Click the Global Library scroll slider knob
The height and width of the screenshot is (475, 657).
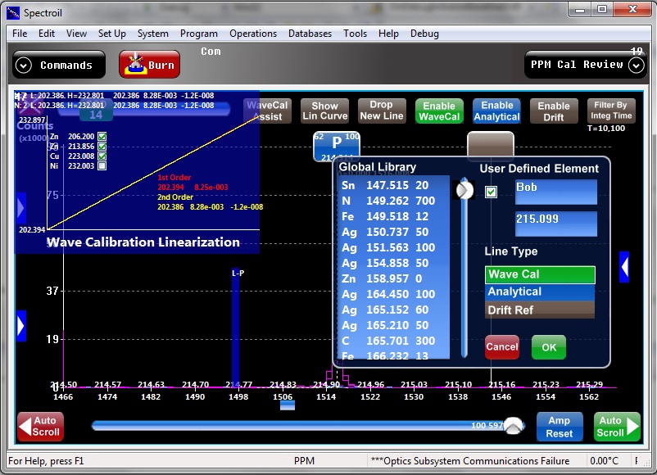click(464, 190)
